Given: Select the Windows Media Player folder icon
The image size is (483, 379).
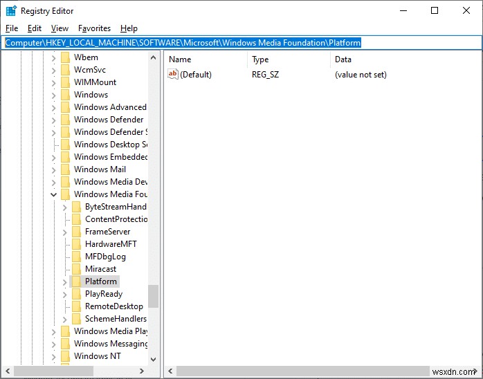Looking at the screenshot, I should [65, 331].
